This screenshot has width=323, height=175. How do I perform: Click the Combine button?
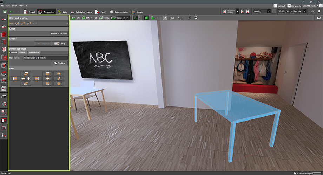coord(60,63)
